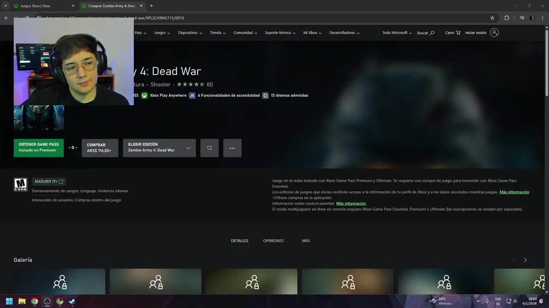
Task: Open the fifth locked gallery thumbnail
Action: [x=443, y=281]
